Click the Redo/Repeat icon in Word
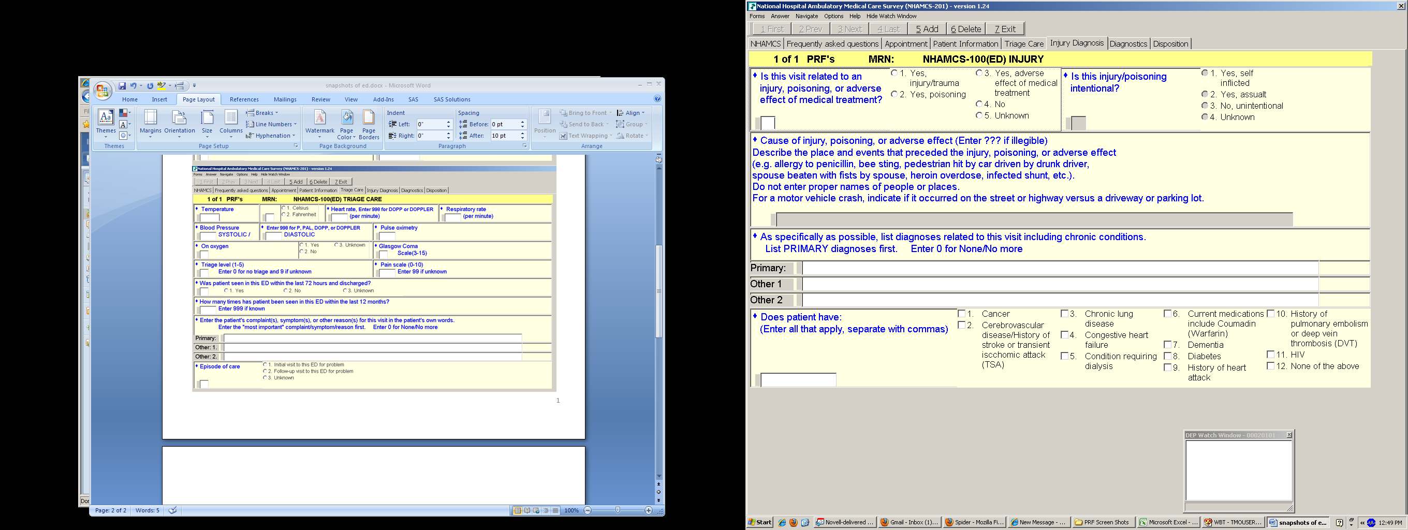Image resolution: width=1408 pixels, height=530 pixels. [x=150, y=86]
